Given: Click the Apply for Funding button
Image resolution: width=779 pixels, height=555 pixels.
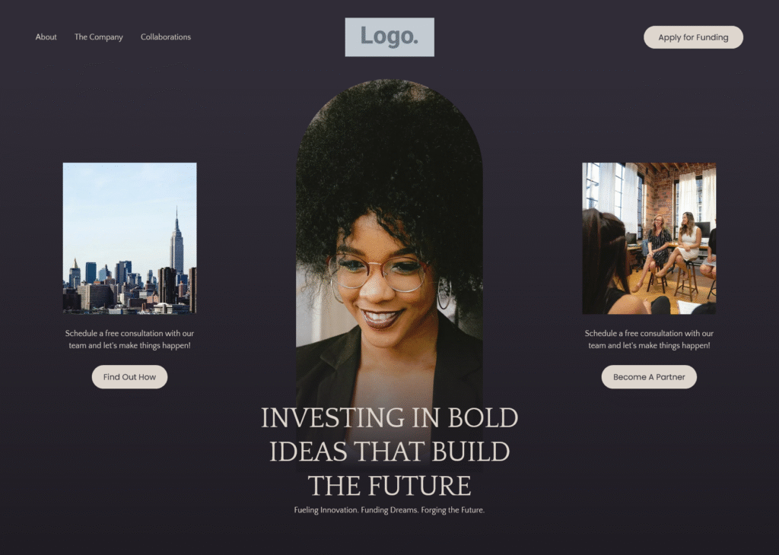Looking at the screenshot, I should tap(693, 37).
